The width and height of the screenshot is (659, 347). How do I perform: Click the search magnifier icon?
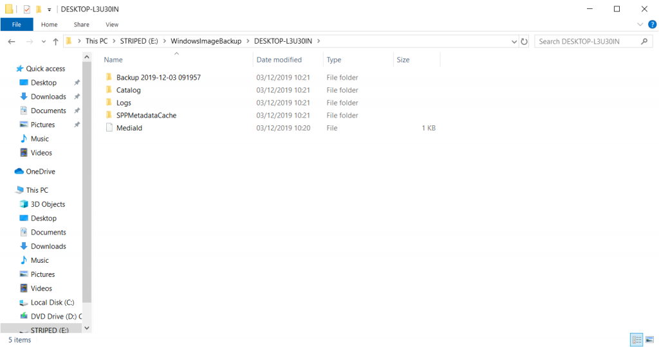[644, 41]
